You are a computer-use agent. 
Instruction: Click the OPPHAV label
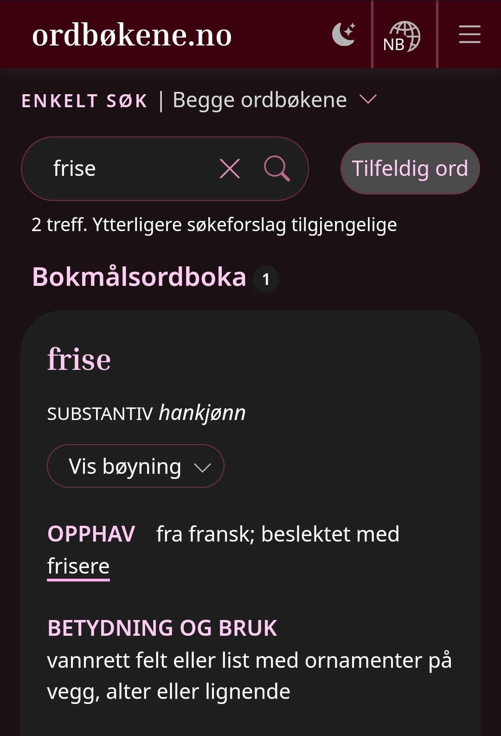point(91,534)
